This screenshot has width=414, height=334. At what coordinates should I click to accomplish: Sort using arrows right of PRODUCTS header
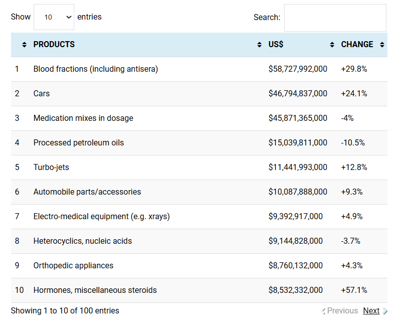[x=259, y=45]
